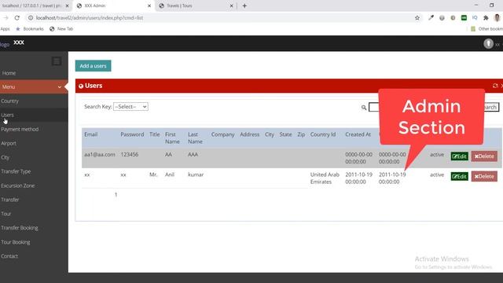Click the Created At column header

pyautogui.click(x=358, y=134)
